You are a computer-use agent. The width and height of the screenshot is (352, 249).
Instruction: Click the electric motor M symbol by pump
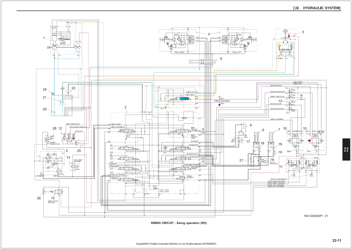click(48, 47)
